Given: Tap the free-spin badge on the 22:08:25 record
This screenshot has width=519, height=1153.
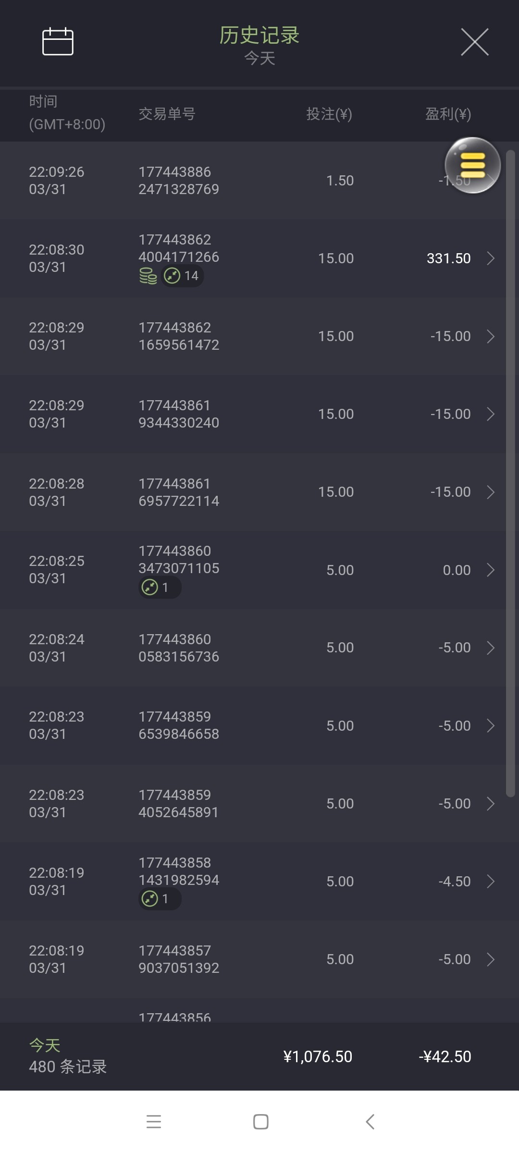Looking at the screenshot, I should (x=159, y=588).
